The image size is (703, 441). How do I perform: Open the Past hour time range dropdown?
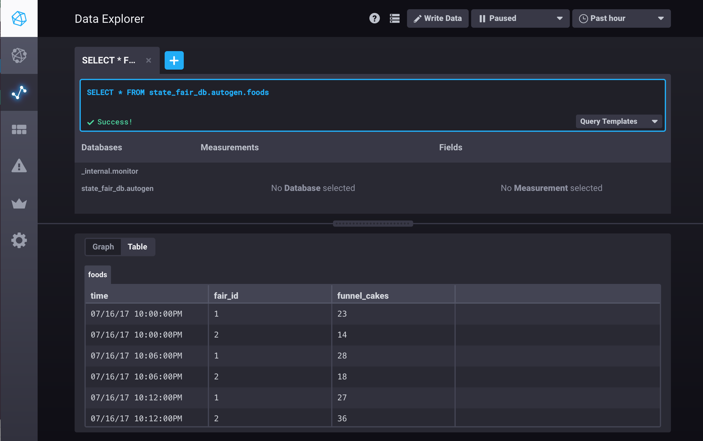621,18
